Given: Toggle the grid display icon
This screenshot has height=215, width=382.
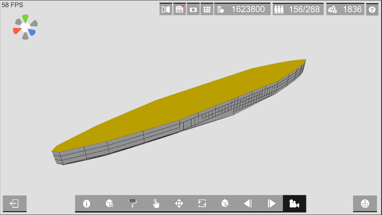Looking at the screenshot, I should (x=207, y=9).
